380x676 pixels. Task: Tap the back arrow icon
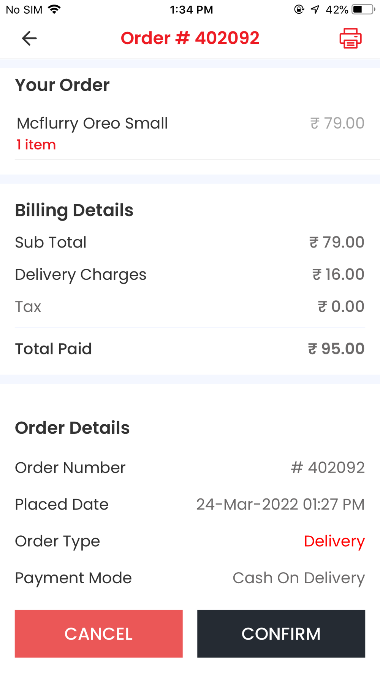(29, 38)
